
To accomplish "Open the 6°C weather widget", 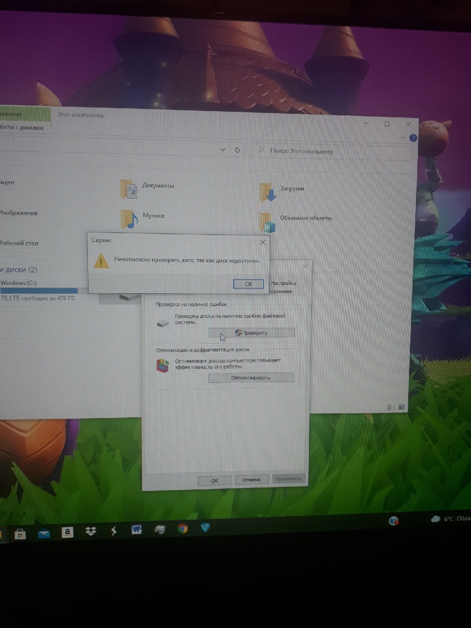I will [x=451, y=519].
